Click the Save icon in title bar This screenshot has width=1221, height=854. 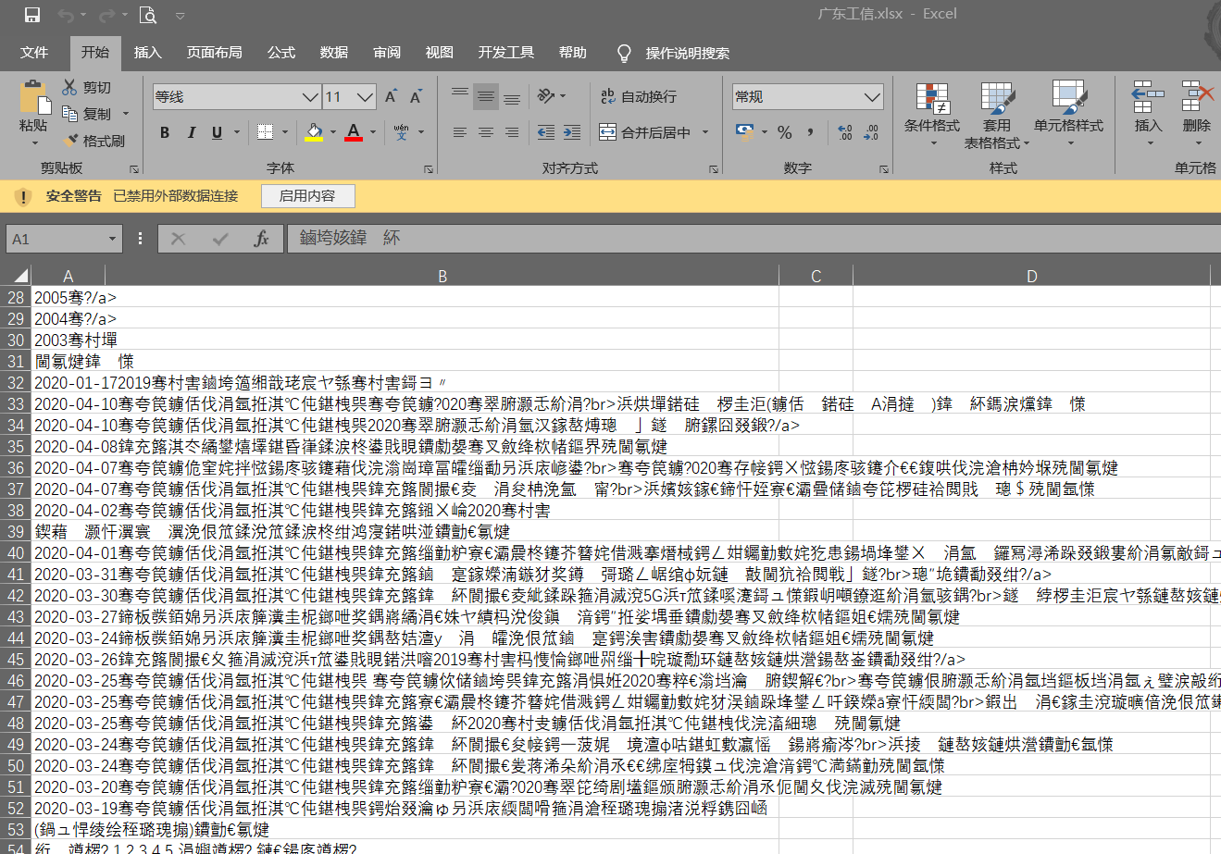coord(32,15)
